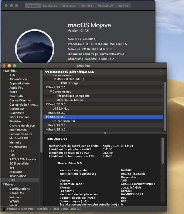Viewport: 184px width, 214px height.
Task: Select SAS in the sidebar
Action: pyautogui.click(x=12, y=155)
